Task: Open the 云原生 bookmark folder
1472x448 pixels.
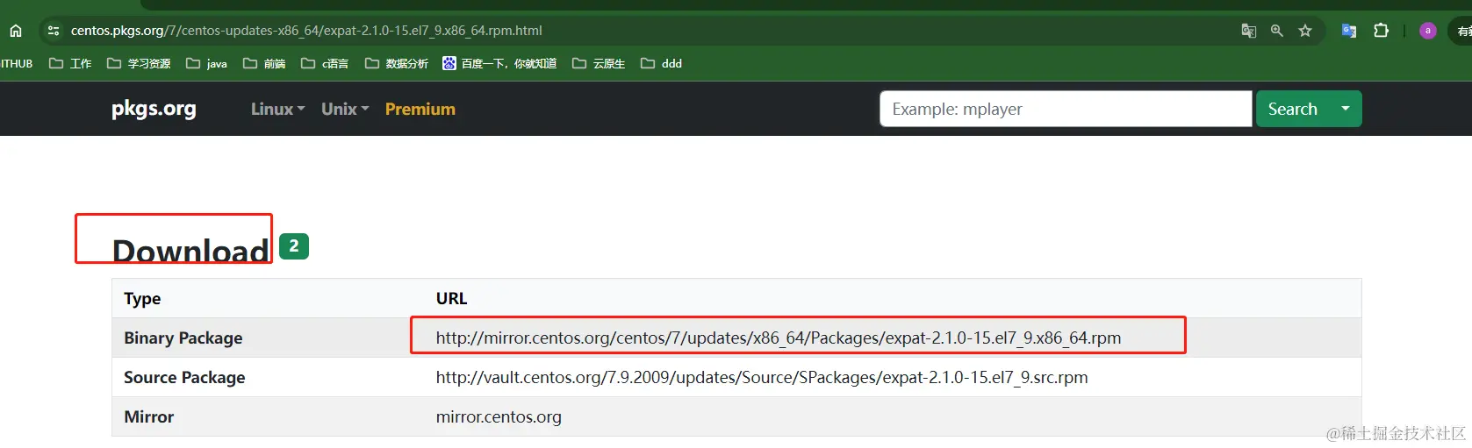Action: click(599, 63)
